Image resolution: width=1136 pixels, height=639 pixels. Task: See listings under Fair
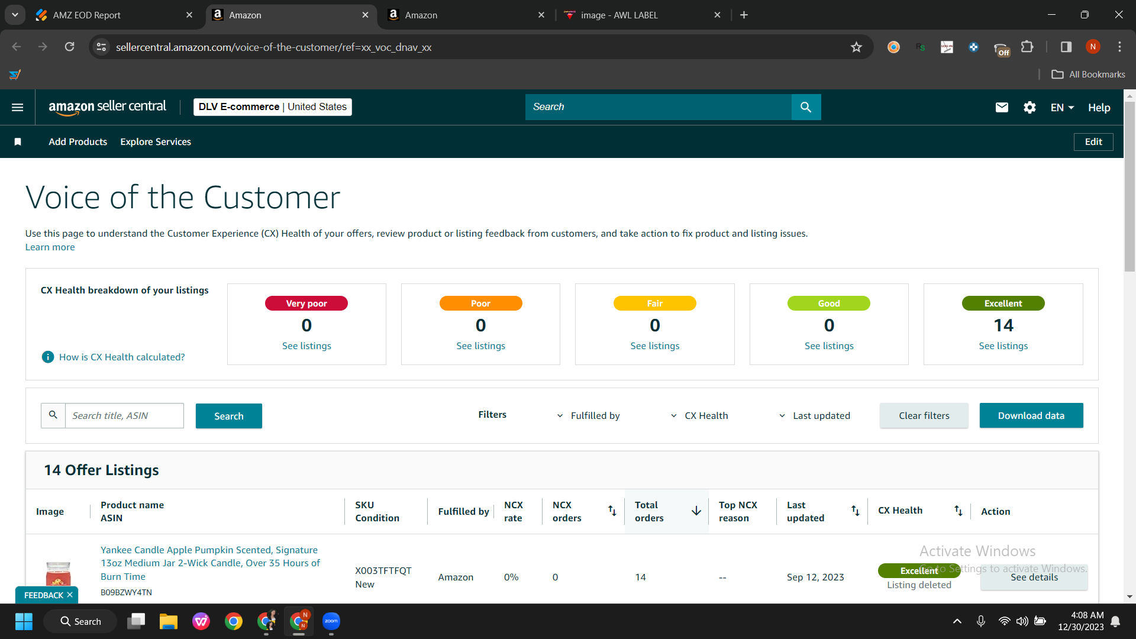655,346
